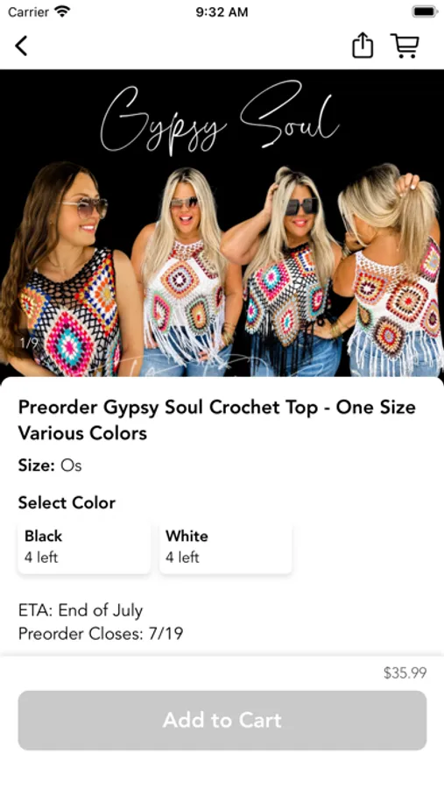Image resolution: width=444 pixels, height=789 pixels.
Task: Tap the Carrier status label
Action: pos(28,11)
